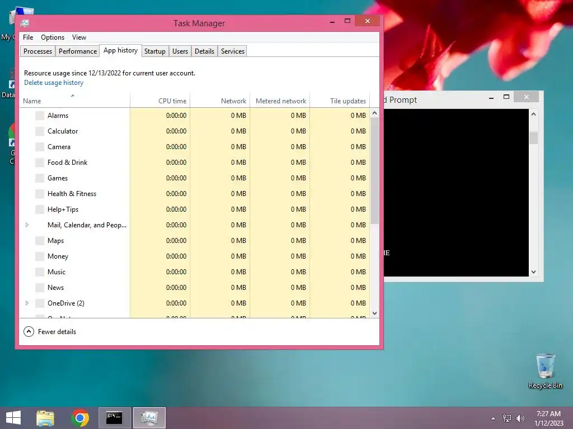Open the File menu
The width and height of the screenshot is (573, 429).
tap(28, 37)
